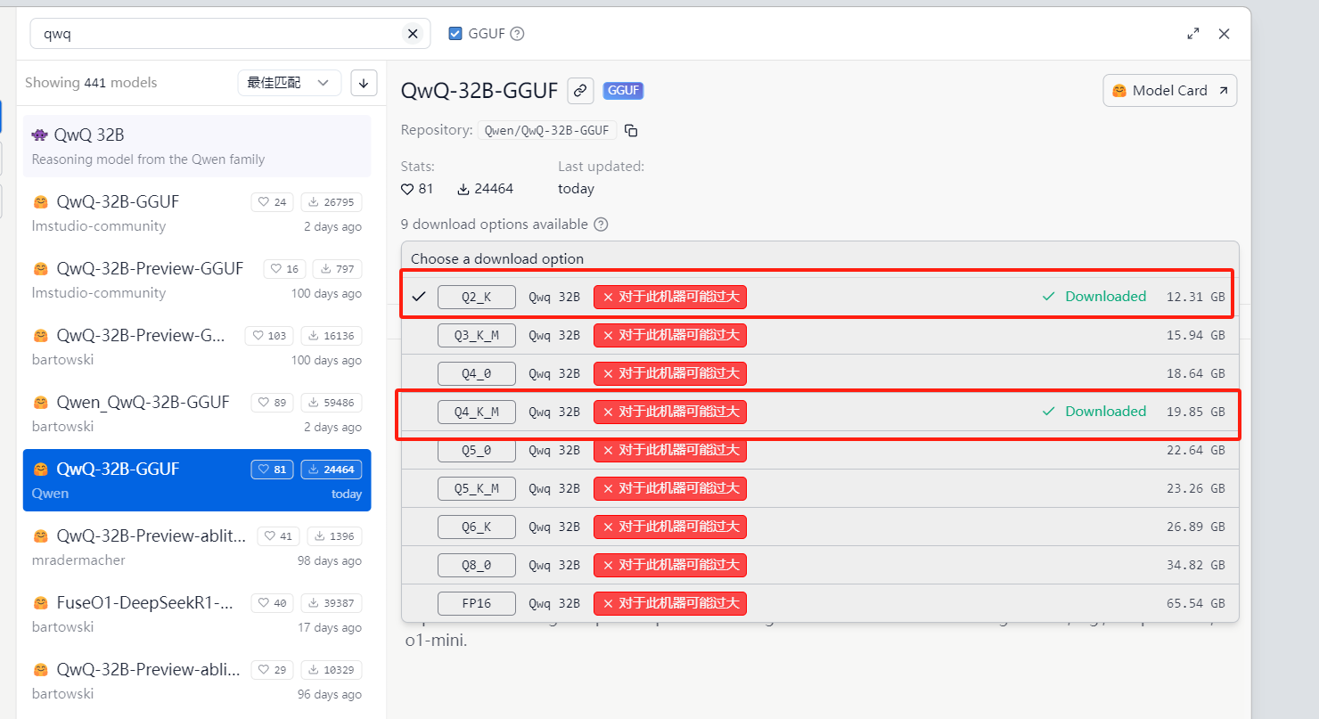Screen dimensions: 1319x719
Task: Click the 89 likes badge on Qwen_QwQ-32B-GGUF
Action: click(272, 403)
